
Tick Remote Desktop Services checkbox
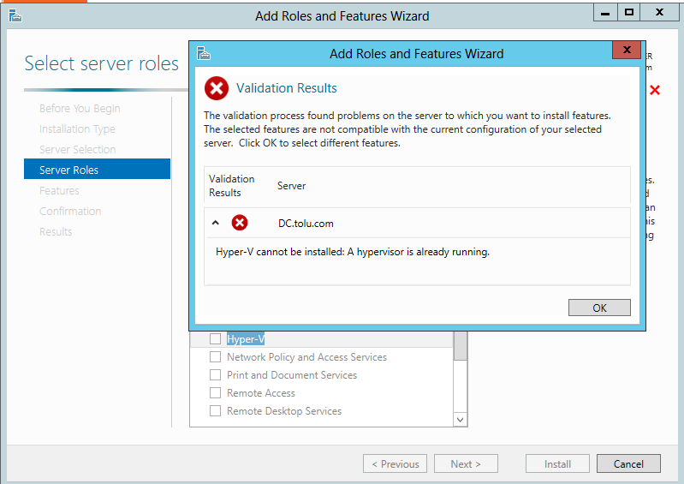point(215,410)
